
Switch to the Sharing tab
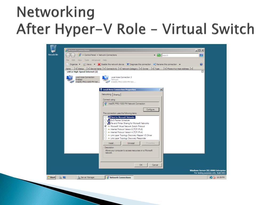(x=117, y=95)
